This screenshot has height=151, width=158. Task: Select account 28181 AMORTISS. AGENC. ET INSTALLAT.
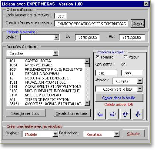[x=45, y=104]
